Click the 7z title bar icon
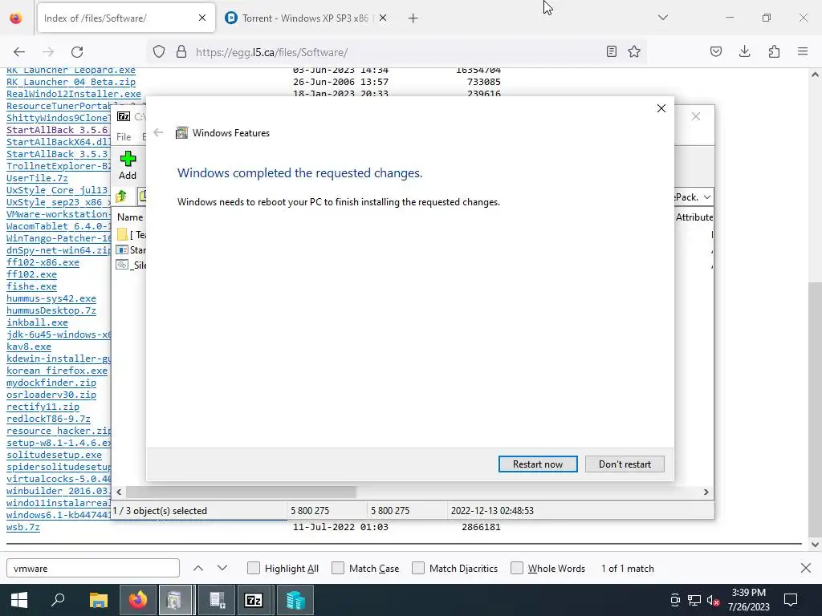This screenshot has width=822, height=616. [x=124, y=116]
